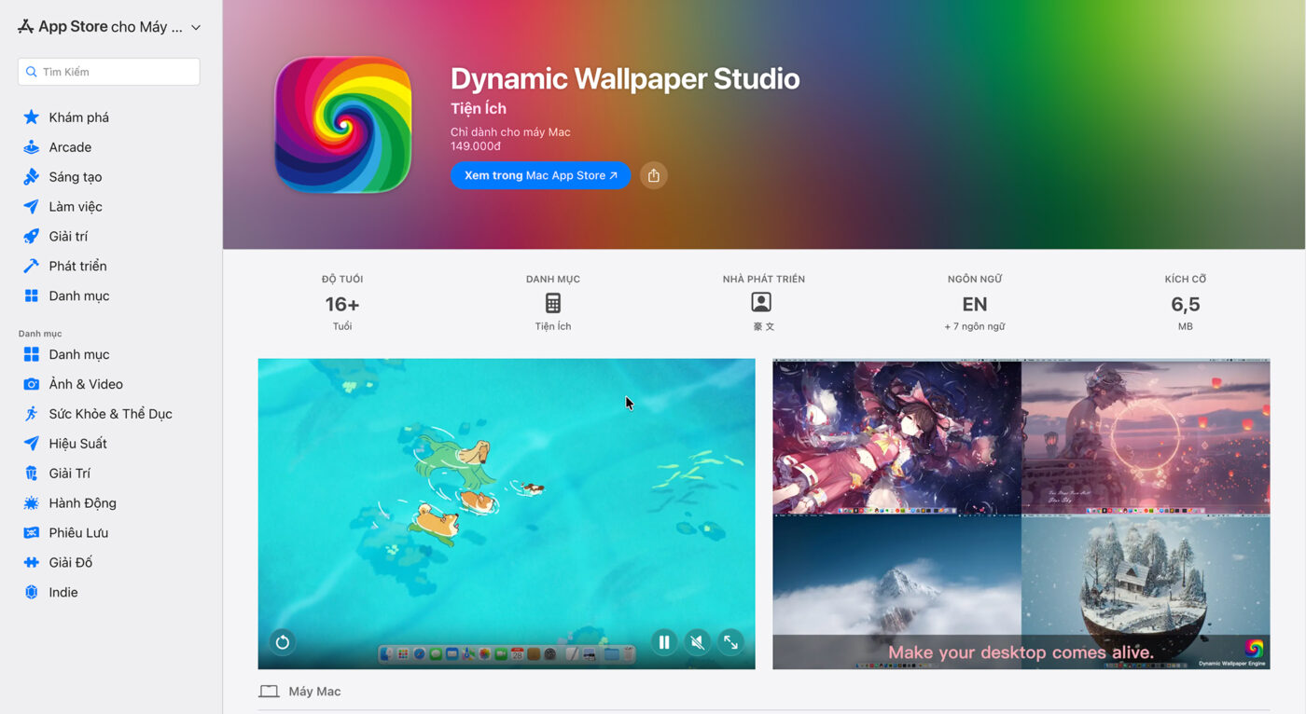Go to Arcade section
The width and height of the screenshot is (1306, 714).
(70, 147)
